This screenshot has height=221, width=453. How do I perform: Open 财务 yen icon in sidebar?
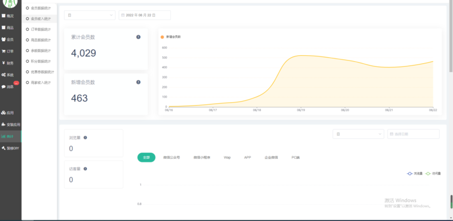[4, 63]
